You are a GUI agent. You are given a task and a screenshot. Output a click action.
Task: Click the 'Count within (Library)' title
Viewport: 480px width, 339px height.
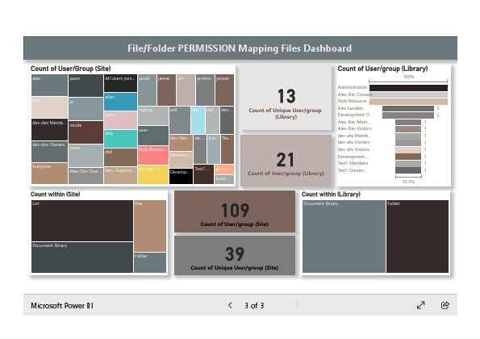[332, 195]
